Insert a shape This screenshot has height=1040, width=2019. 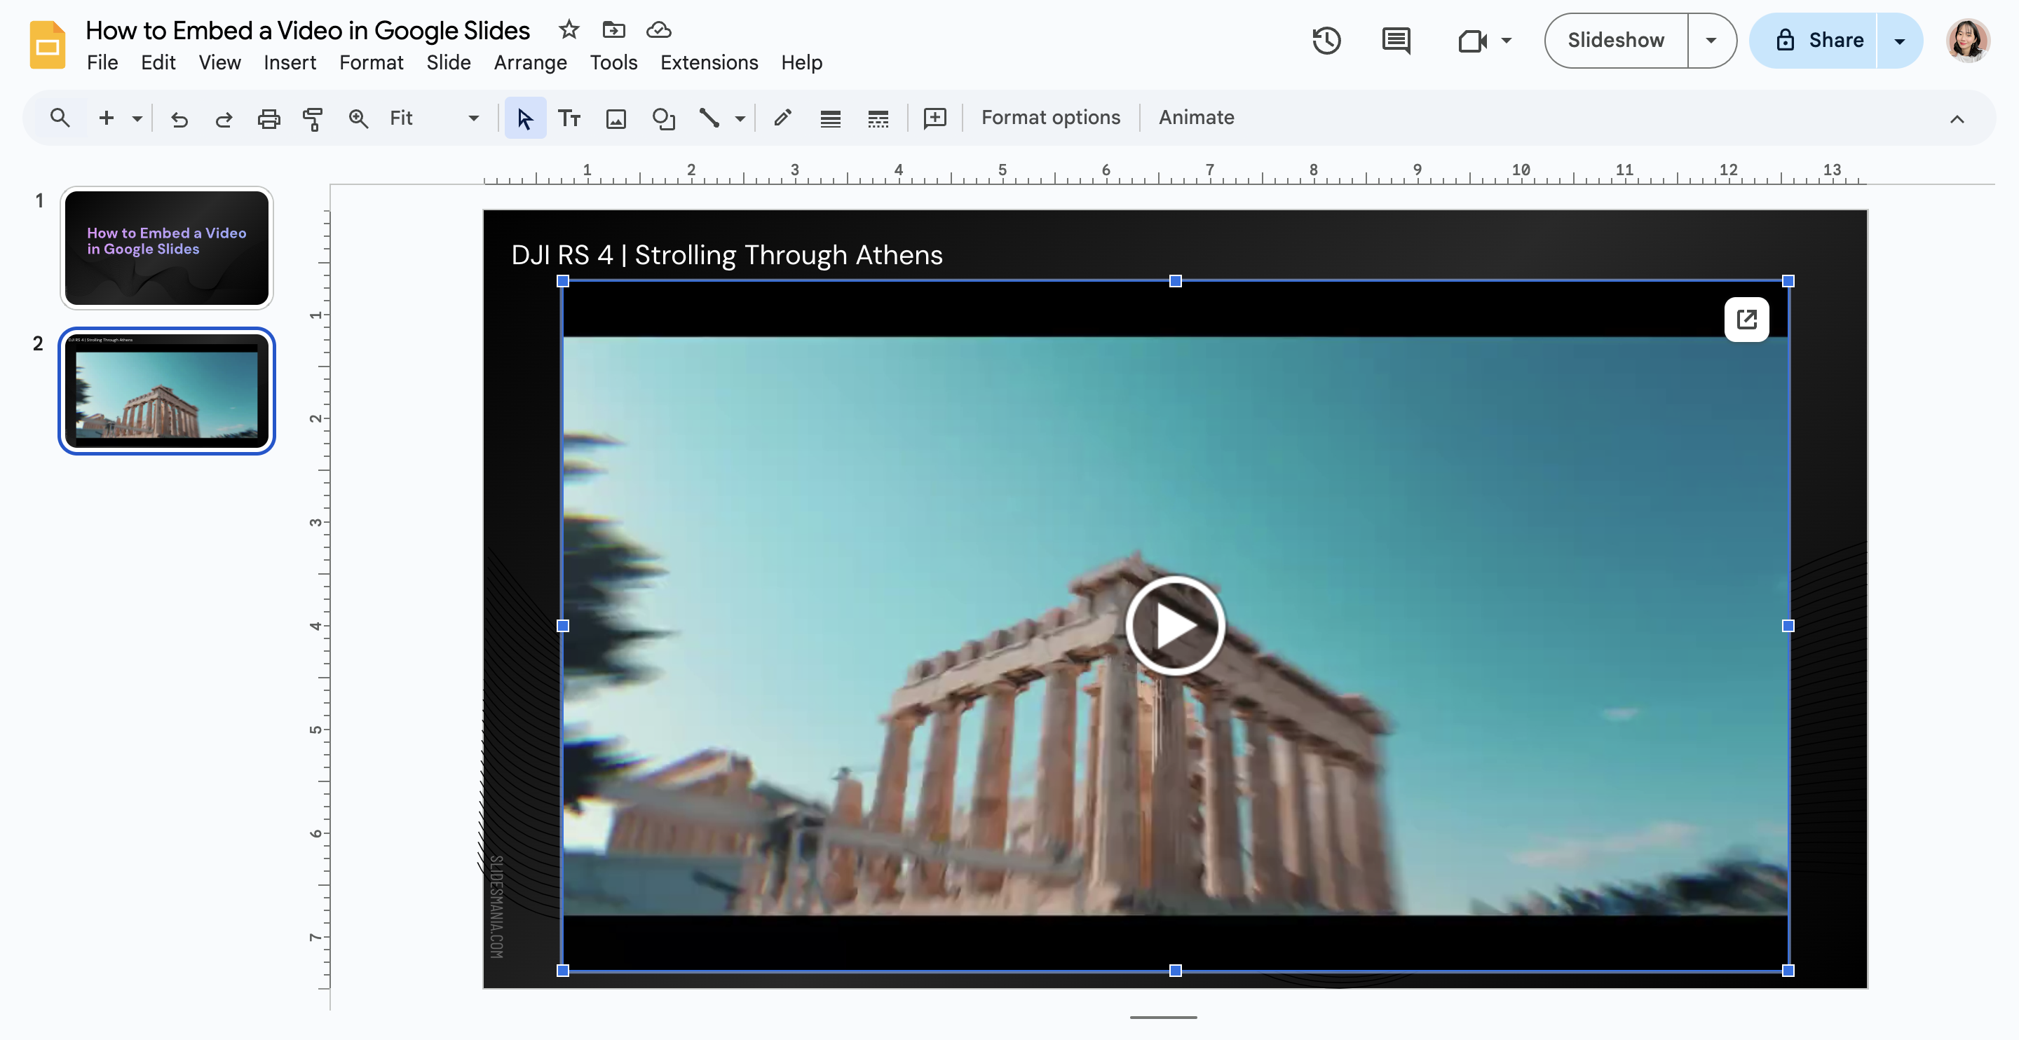click(663, 118)
